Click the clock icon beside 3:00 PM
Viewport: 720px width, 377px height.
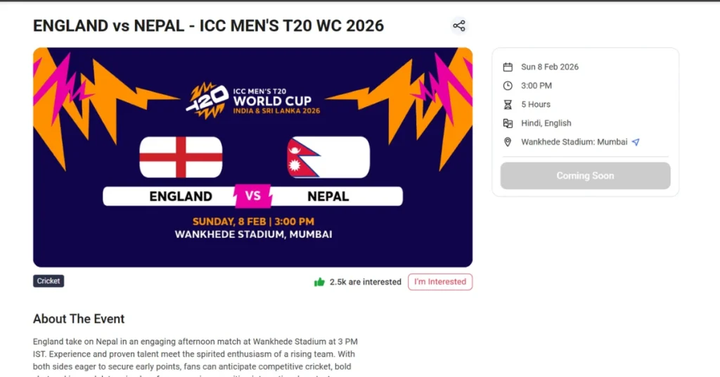click(508, 86)
